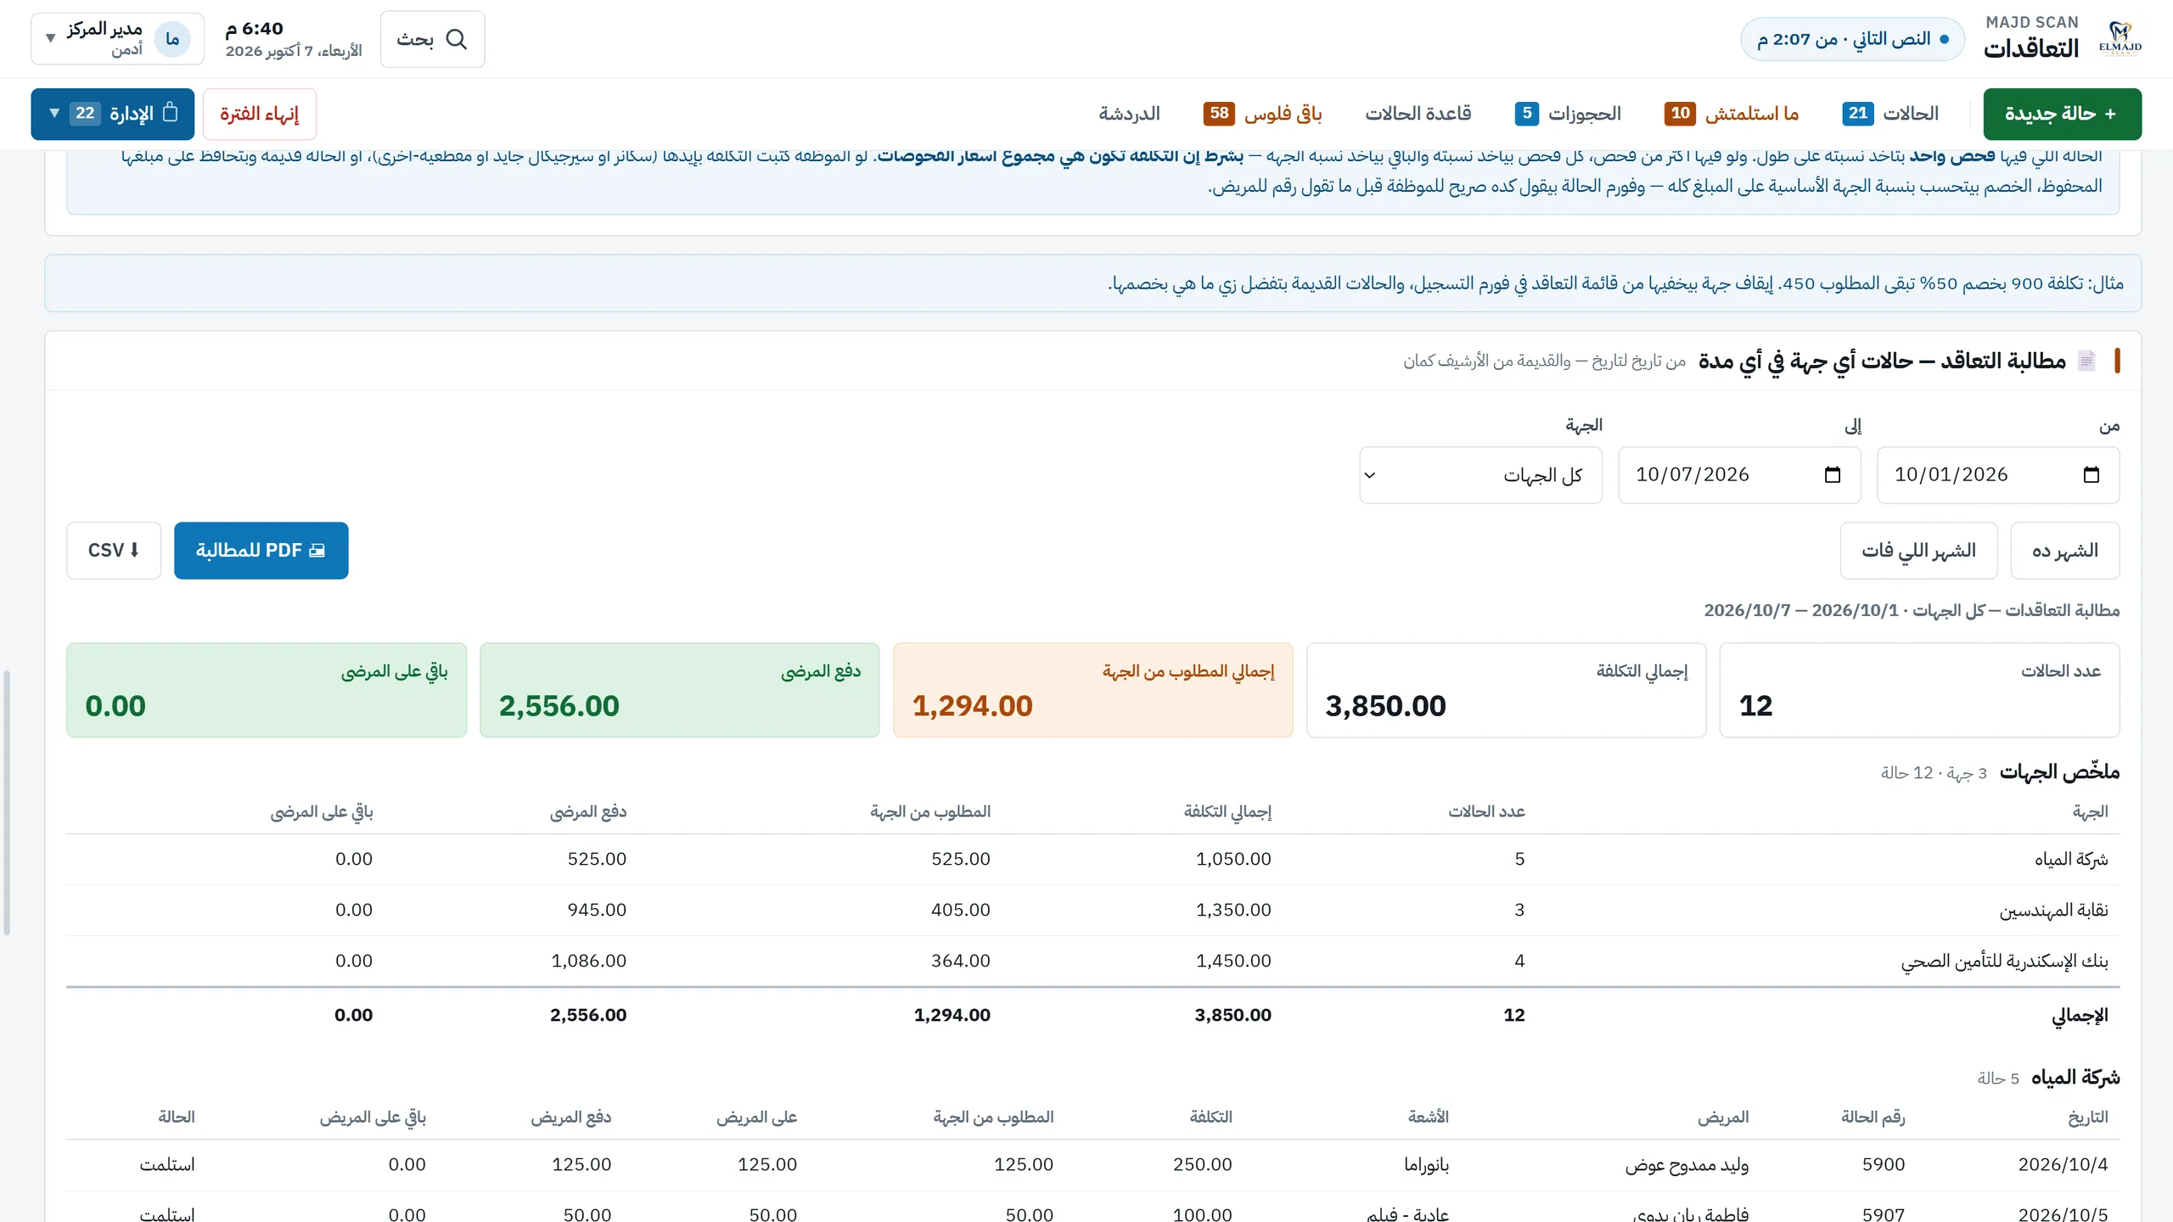Click the بحث search box
Image resolution: width=2173 pixels, height=1222 pixels.
click(433, 39)
